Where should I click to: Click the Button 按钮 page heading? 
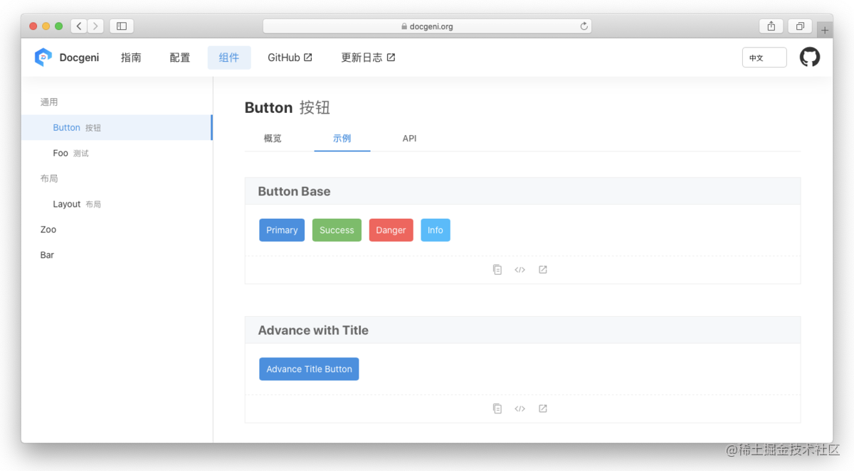[x=288, y=107]
